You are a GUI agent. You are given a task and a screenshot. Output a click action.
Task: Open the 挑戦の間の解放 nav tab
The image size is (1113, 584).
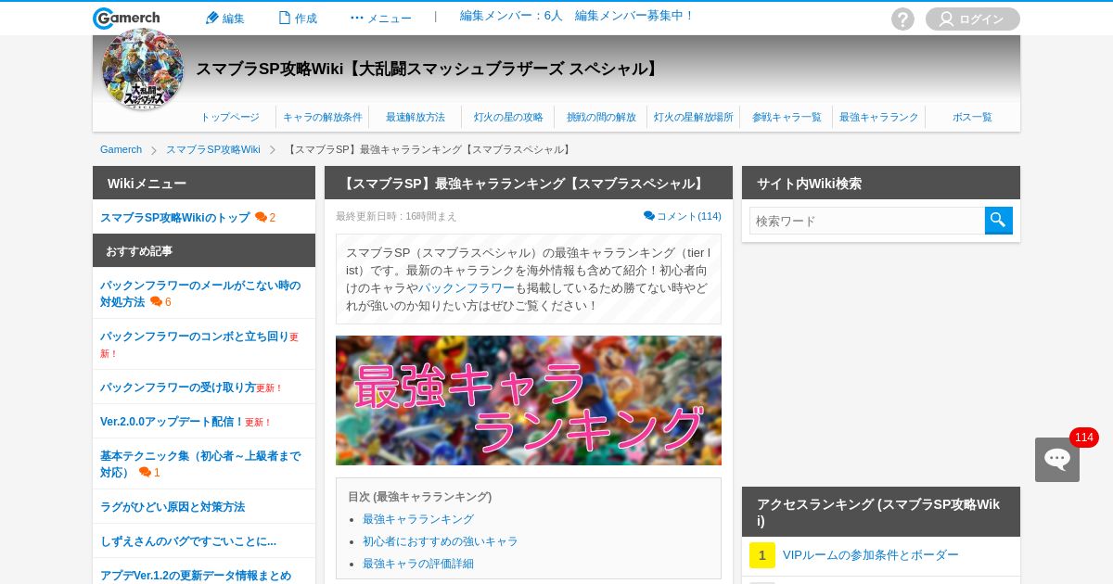coord(601,117)
